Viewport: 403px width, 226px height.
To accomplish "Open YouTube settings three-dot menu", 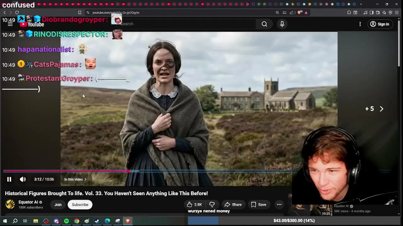I will tap(360, 24).
